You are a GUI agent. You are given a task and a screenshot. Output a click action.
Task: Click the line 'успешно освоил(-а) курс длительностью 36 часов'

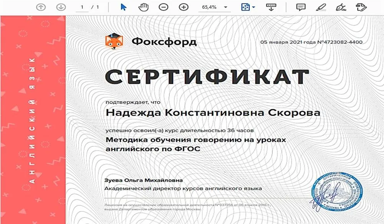[179, 130]
